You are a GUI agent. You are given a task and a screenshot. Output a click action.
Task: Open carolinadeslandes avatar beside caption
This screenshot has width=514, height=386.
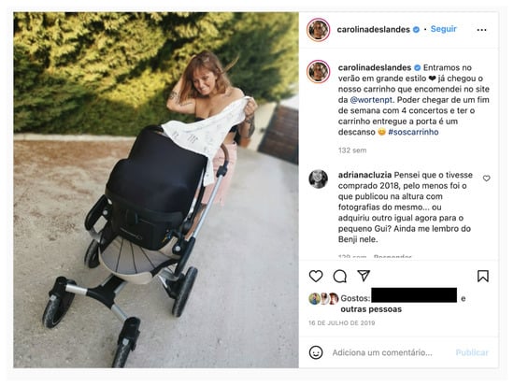coord(318,71)
